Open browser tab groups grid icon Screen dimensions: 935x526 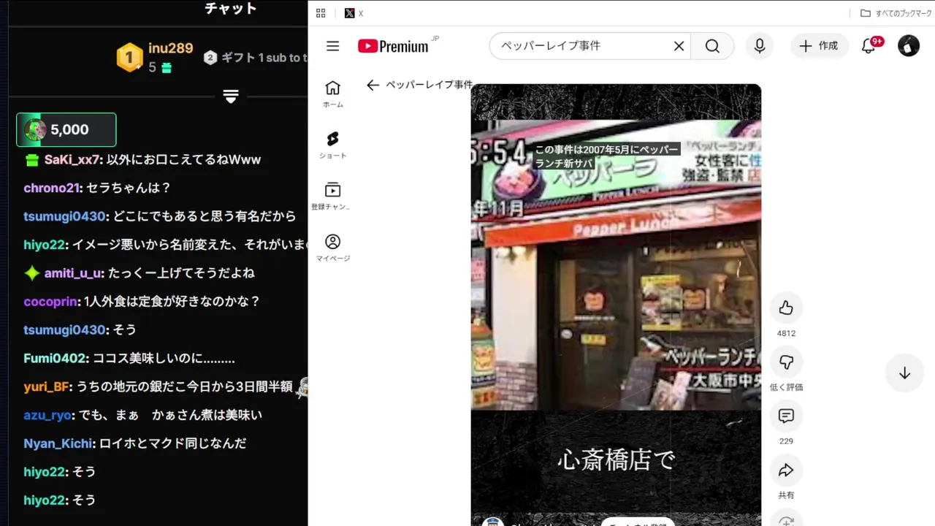(321, 13)
